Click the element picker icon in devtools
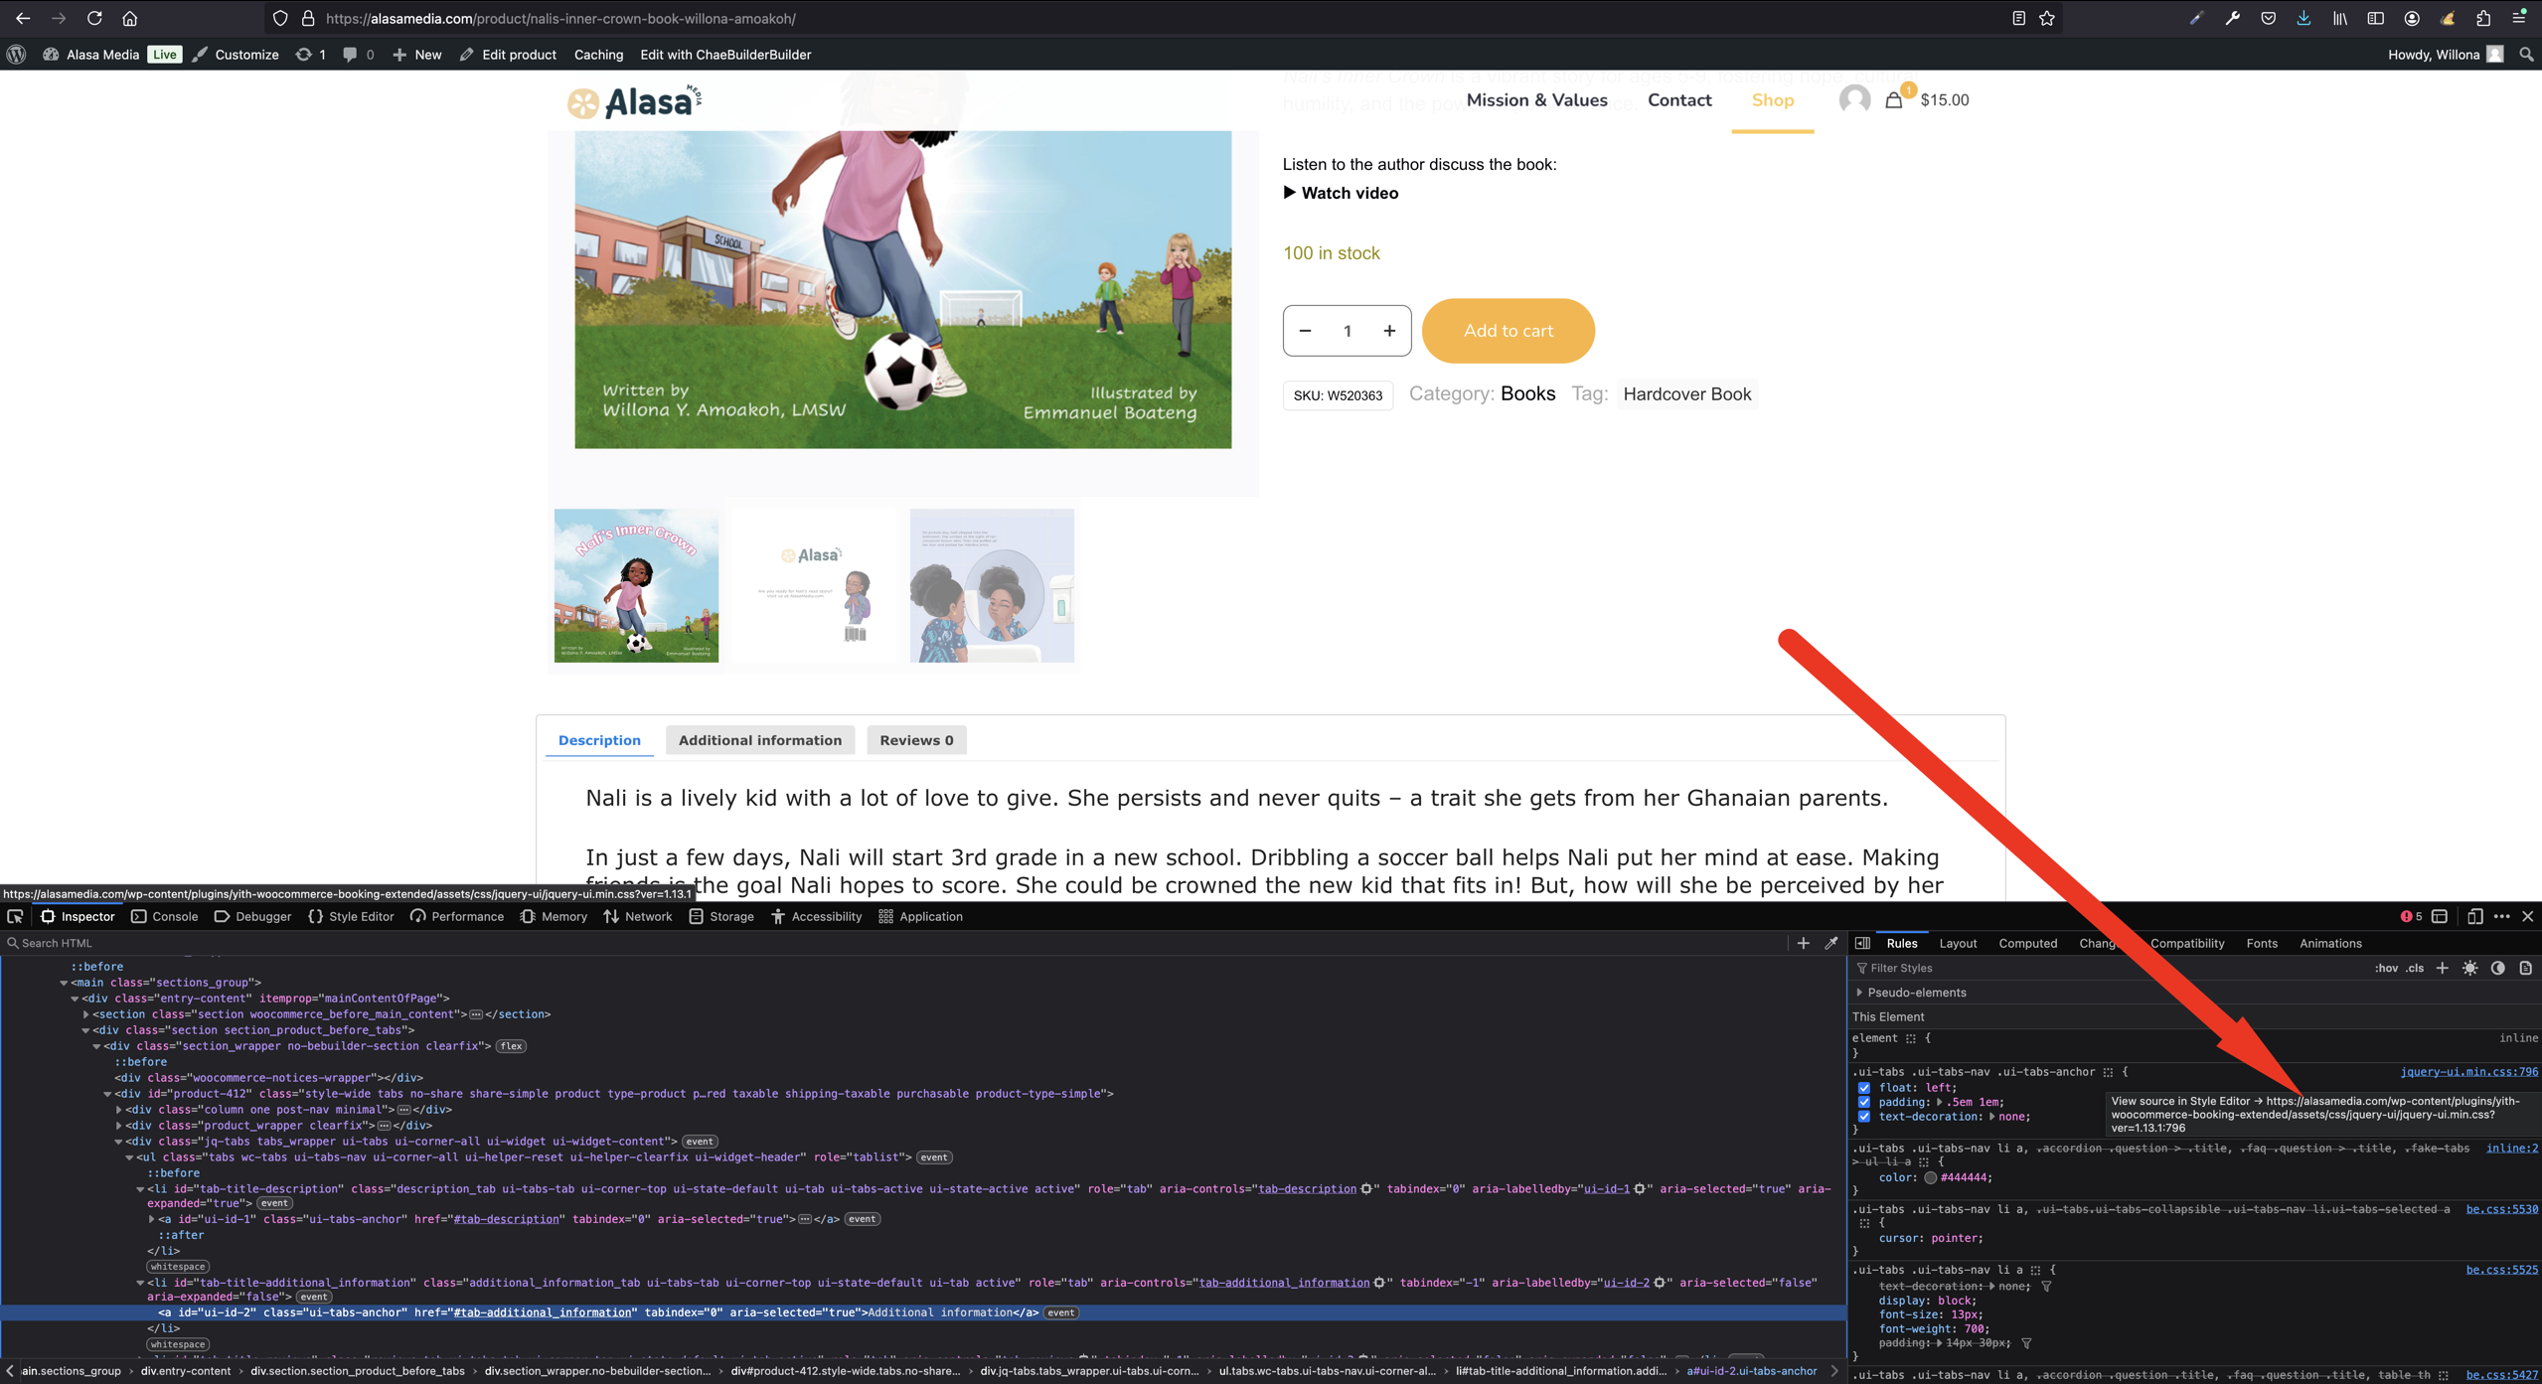 (15, 917)
